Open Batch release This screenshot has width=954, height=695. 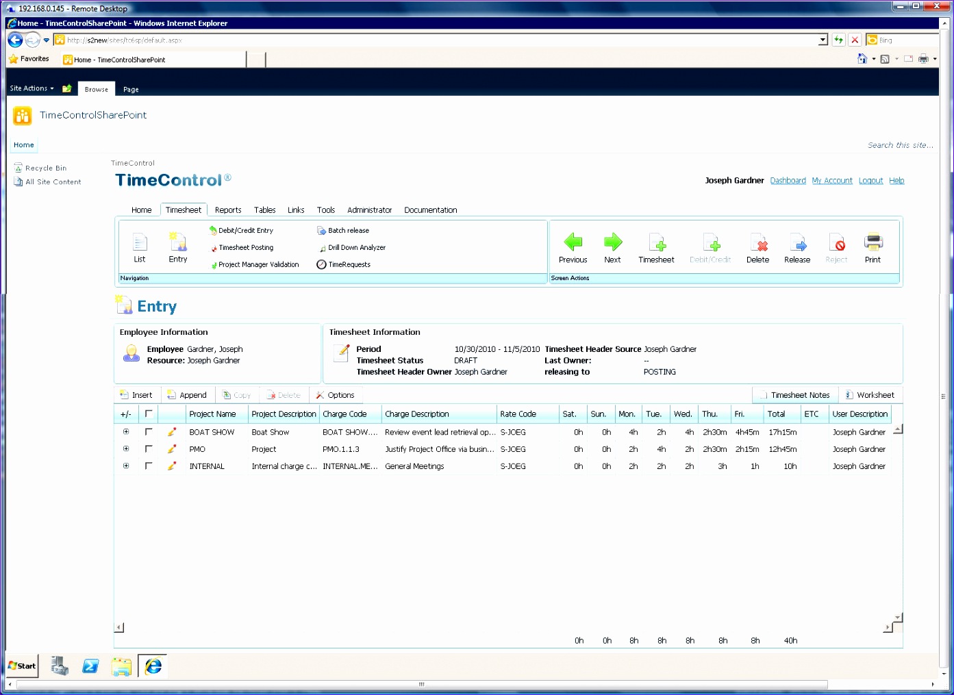tap(343, 231)
